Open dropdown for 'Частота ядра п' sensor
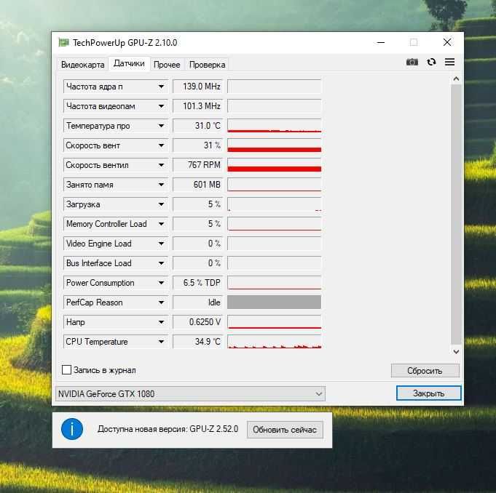This screenshot has width=496, height=493. point(161,87)
